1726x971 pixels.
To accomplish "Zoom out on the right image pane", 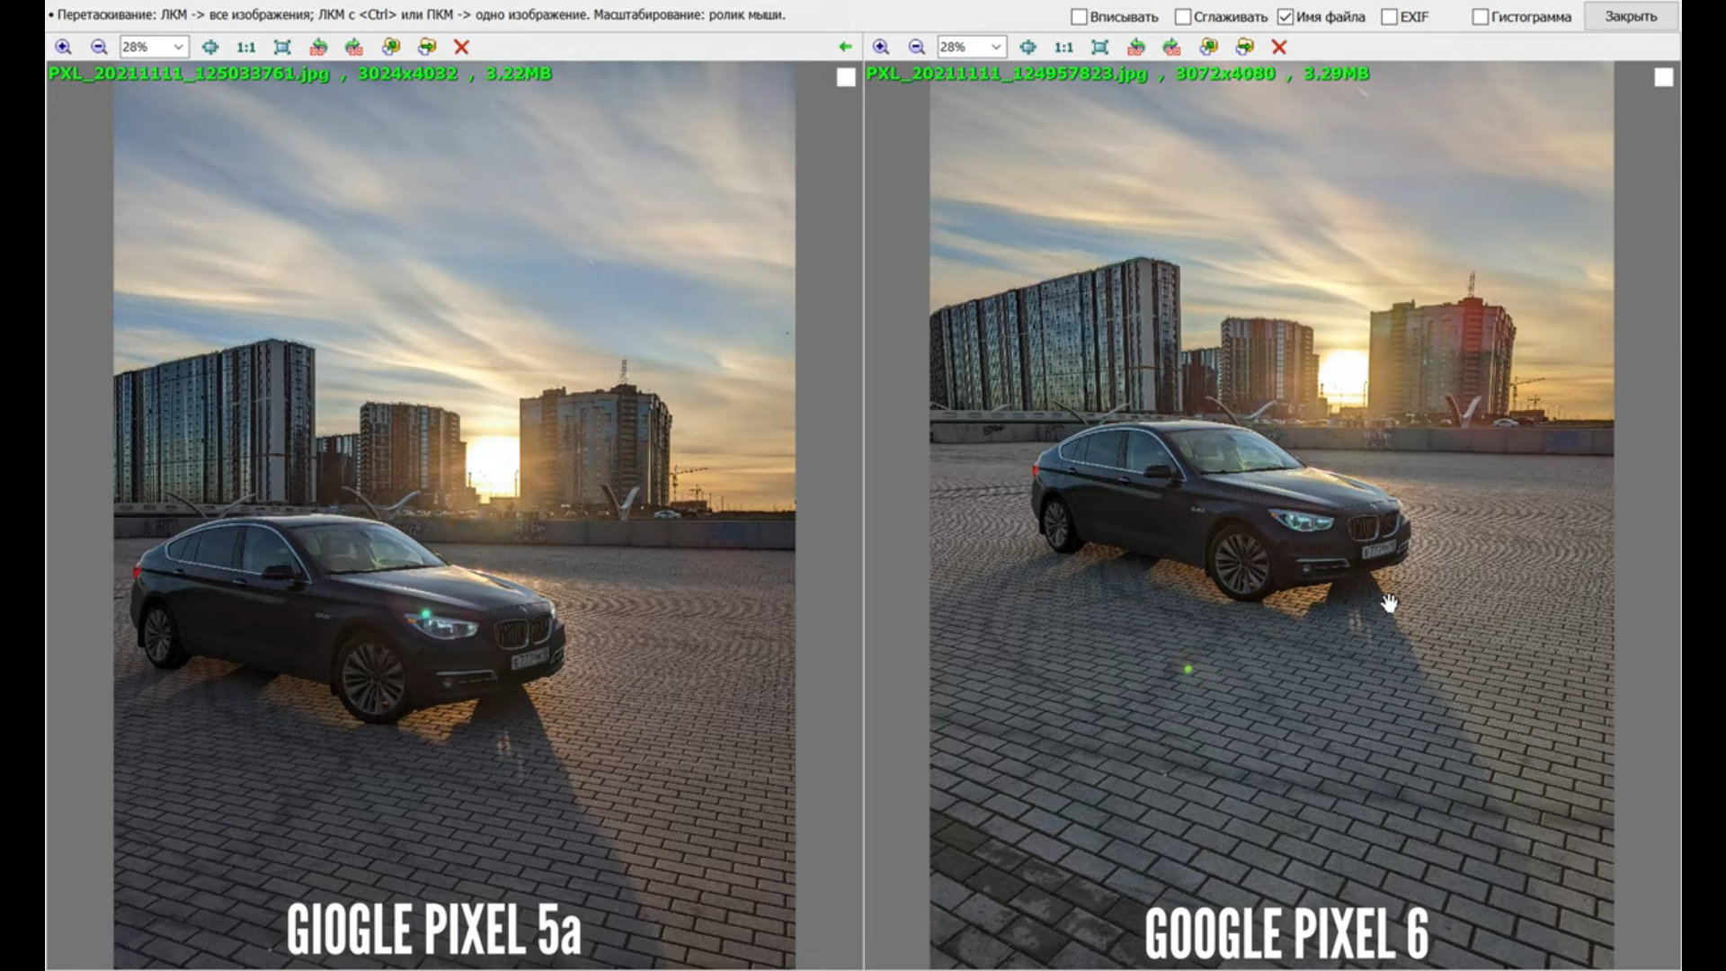I will point(917,47).
